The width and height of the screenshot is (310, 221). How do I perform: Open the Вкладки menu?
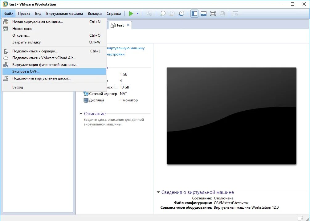95,14
